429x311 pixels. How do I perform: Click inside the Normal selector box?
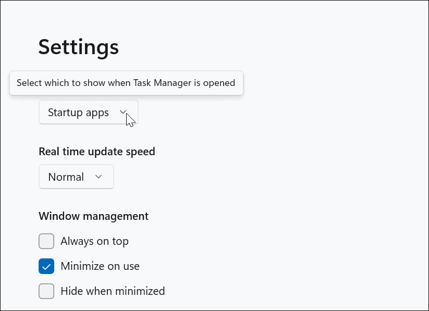click(66, 177)
